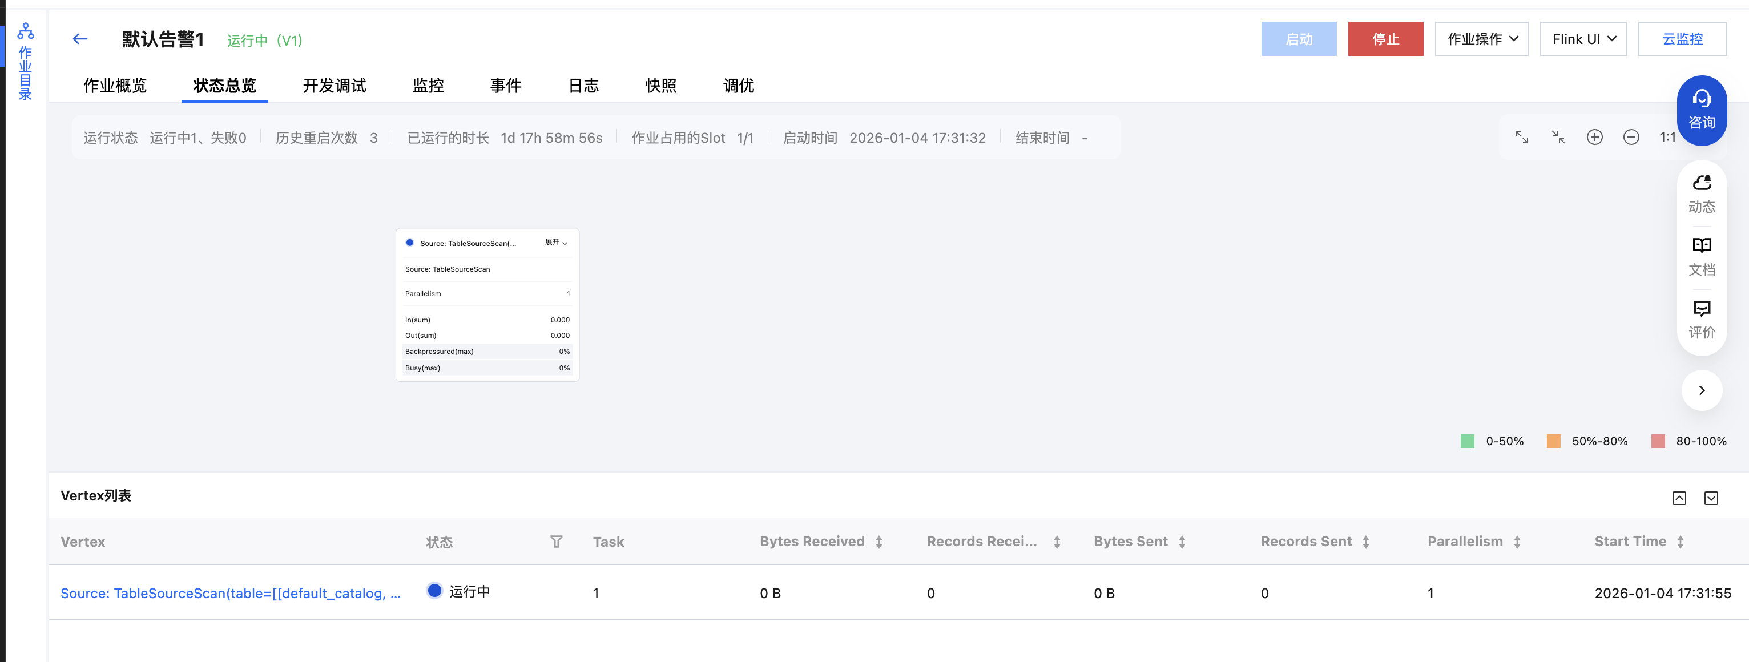Open the Source: TableSourceScan vertex link
This screenshot has height=662, width=1749.
click(230, 593)
